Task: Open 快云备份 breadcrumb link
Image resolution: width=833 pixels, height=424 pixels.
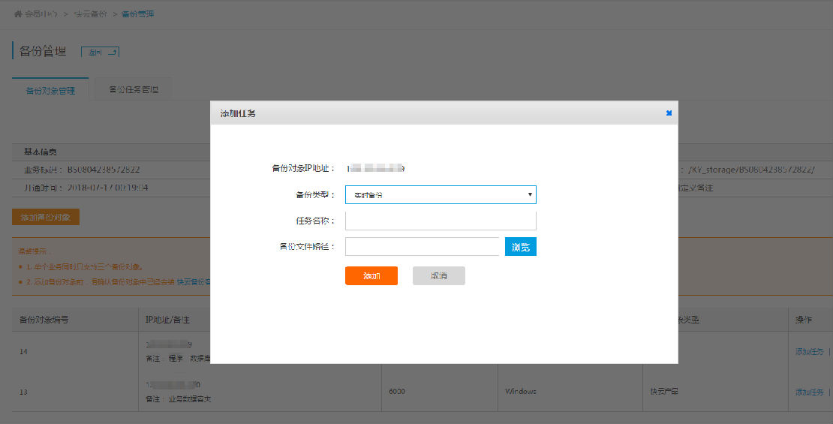Action: pyautogui.click(x=90, y=14)
